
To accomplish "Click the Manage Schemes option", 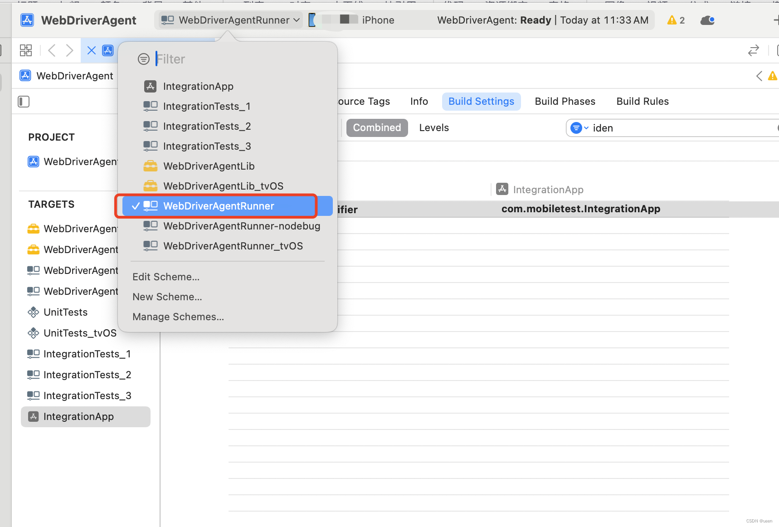I will (x=178, y=317).
